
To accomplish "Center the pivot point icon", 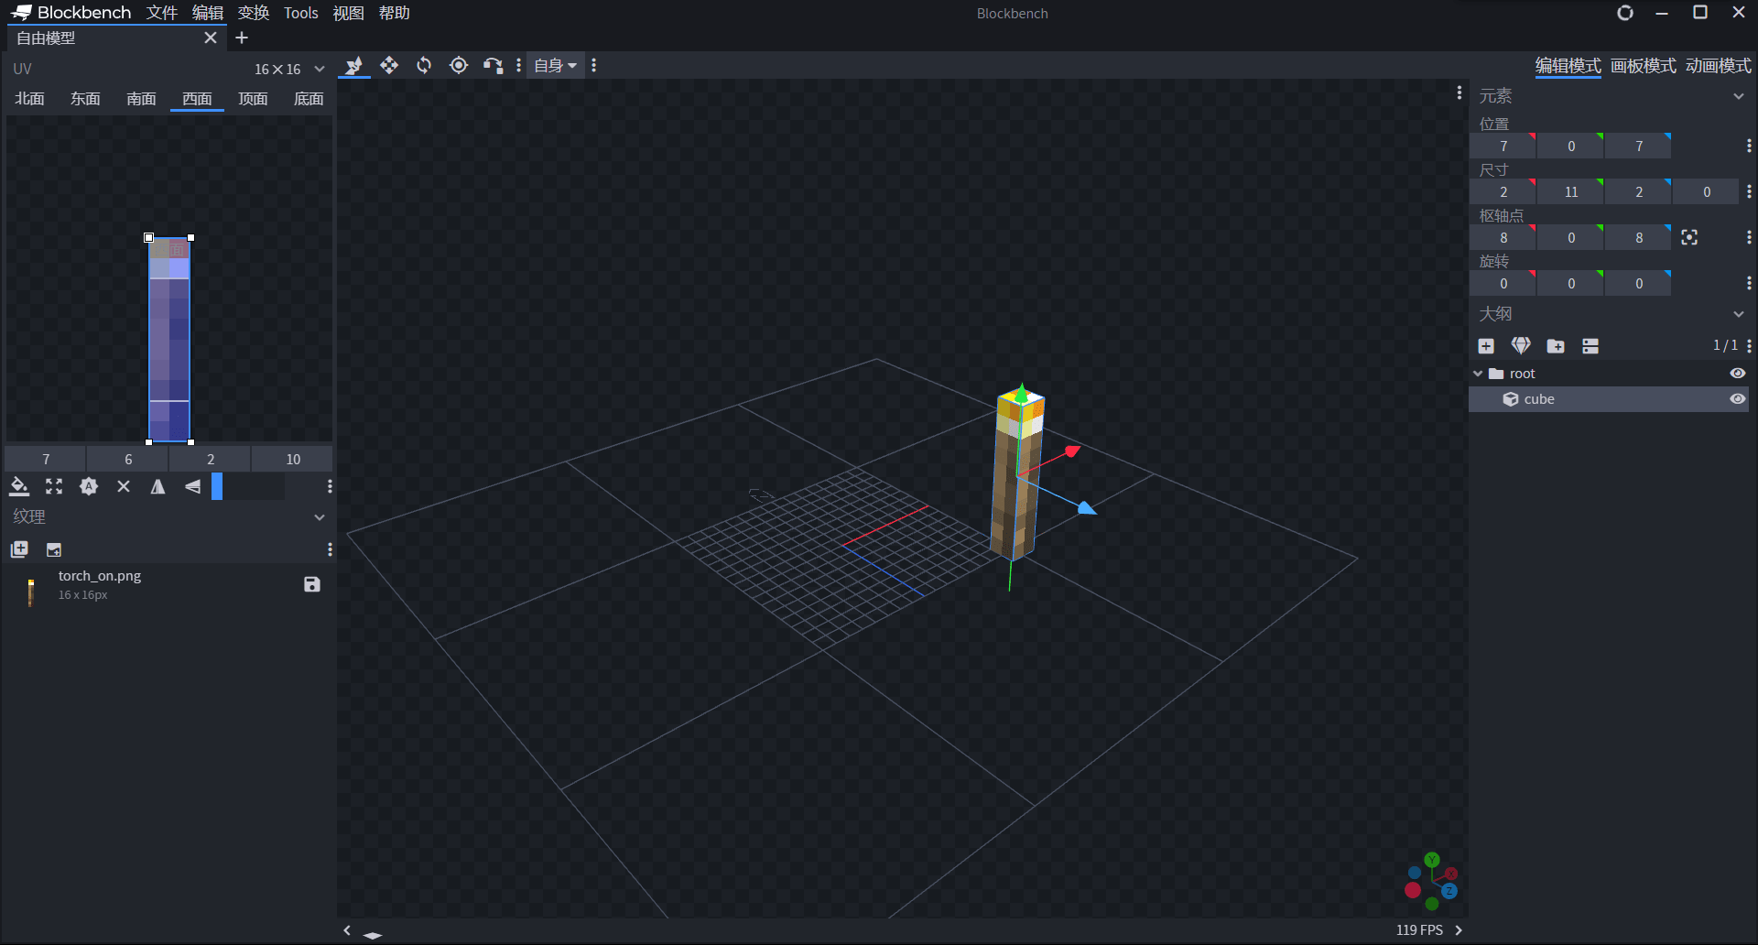I will [x=1689, y=238].
